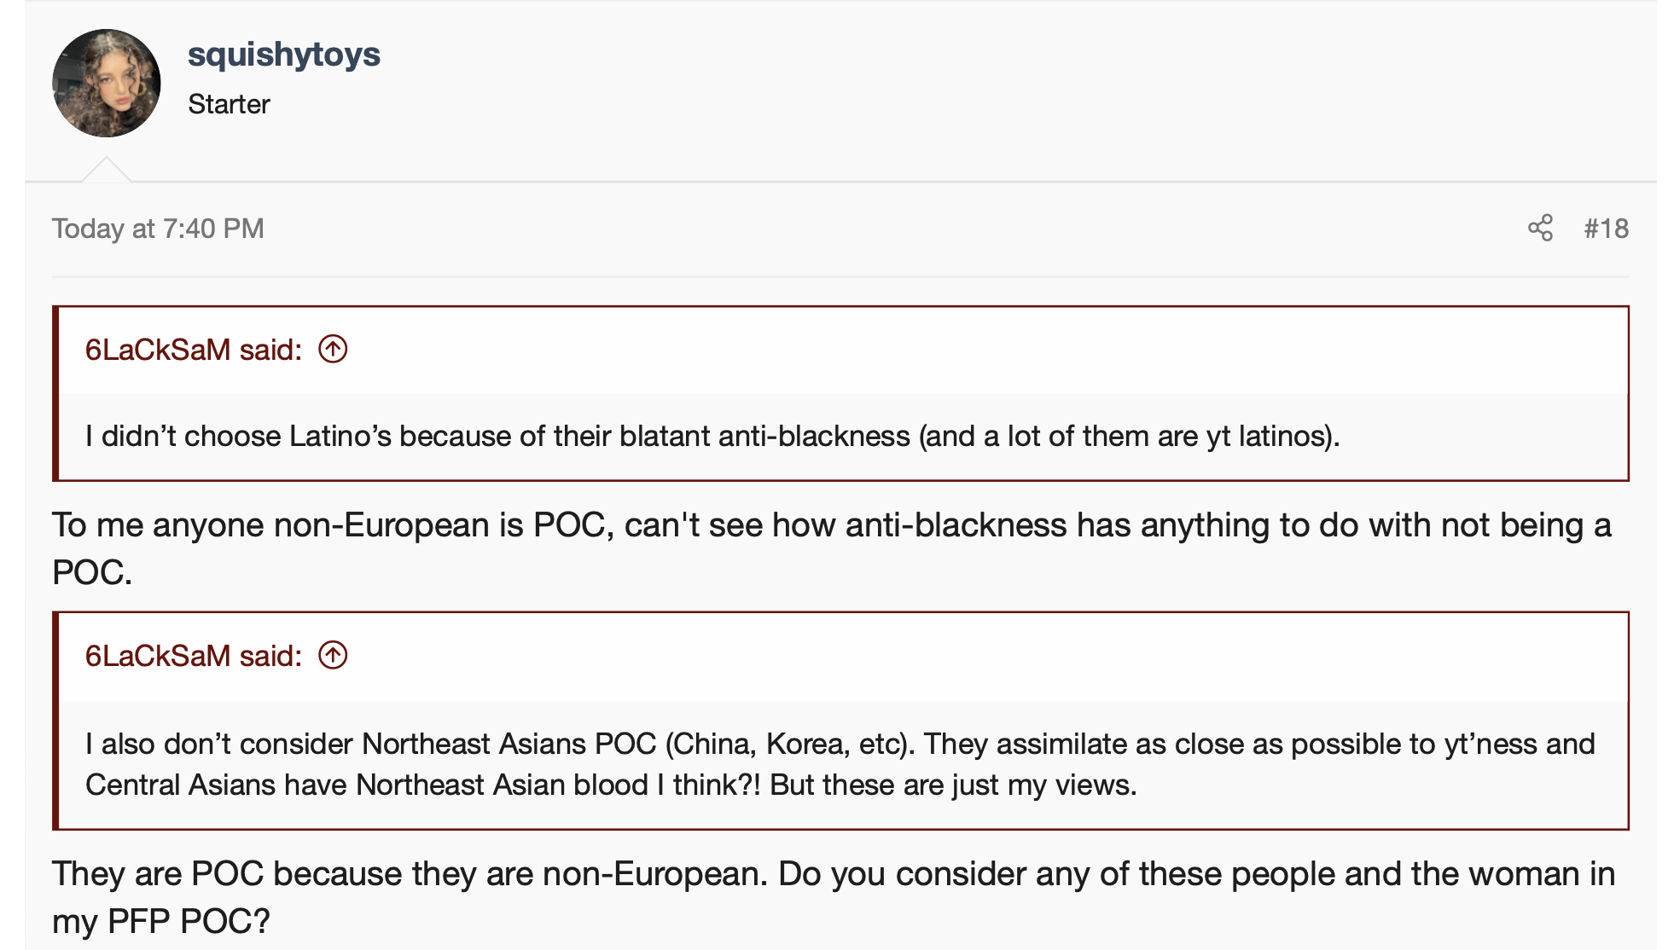Click the small pointer triangle below the avatar
This screenshot has height=950, width=1674.
107,171
